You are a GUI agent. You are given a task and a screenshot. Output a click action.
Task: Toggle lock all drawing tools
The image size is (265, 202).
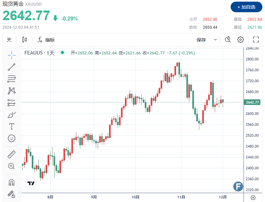(x=12, y=194)
